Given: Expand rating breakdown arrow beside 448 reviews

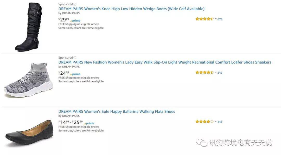Looking at the screenshot, I should point(216,121).
